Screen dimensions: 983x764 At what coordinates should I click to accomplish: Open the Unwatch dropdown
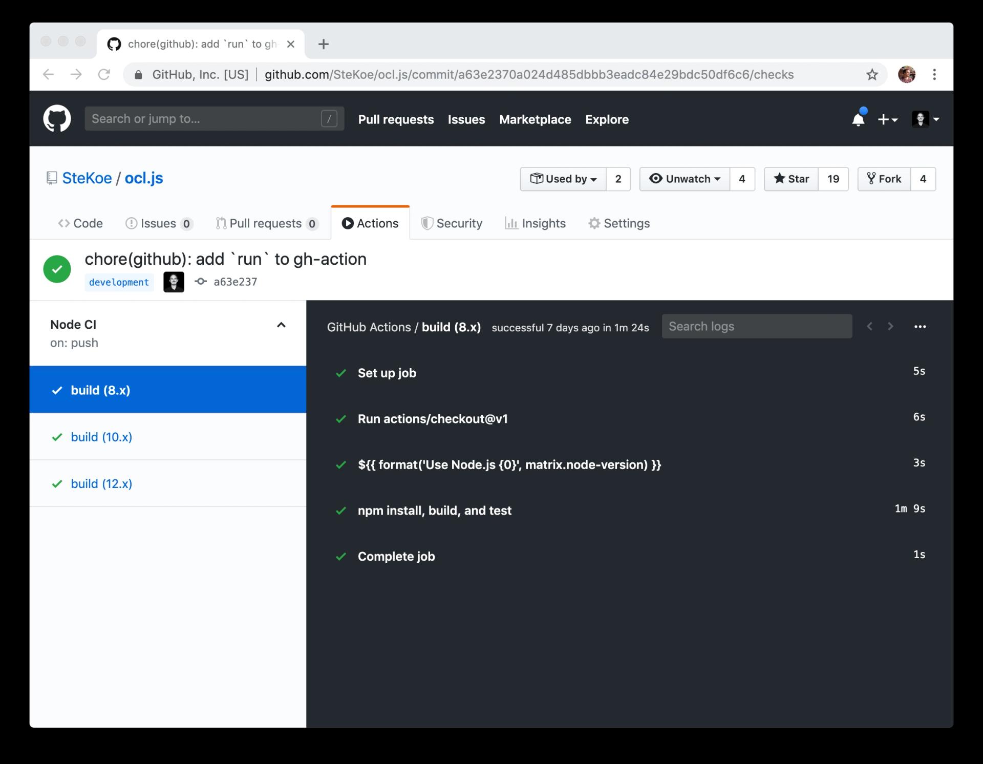pos(685,179)
